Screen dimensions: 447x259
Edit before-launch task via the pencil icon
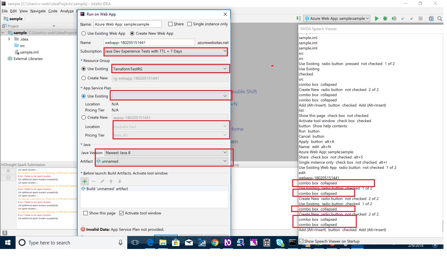pyautogui.click(x=102, y=181)
